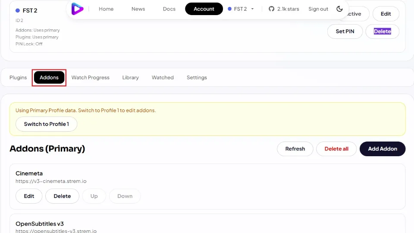The image size is (414, 233).
Task: Open the Watched tab
Action: coord(163,77)
